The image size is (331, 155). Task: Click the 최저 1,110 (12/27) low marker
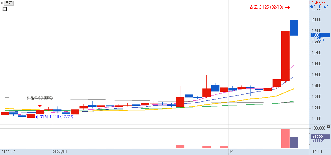pos(54,117)
